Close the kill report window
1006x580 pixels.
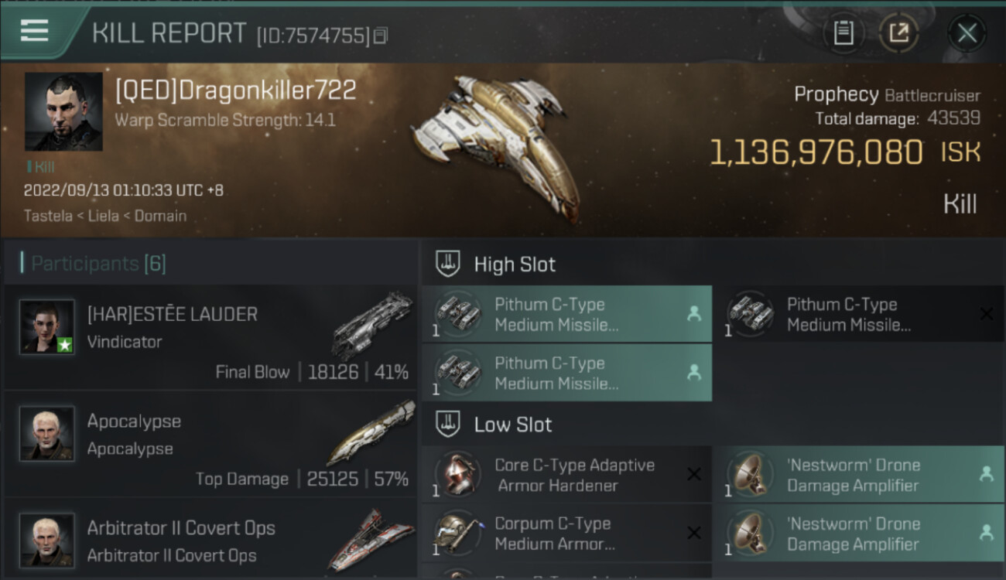(967, 33)
